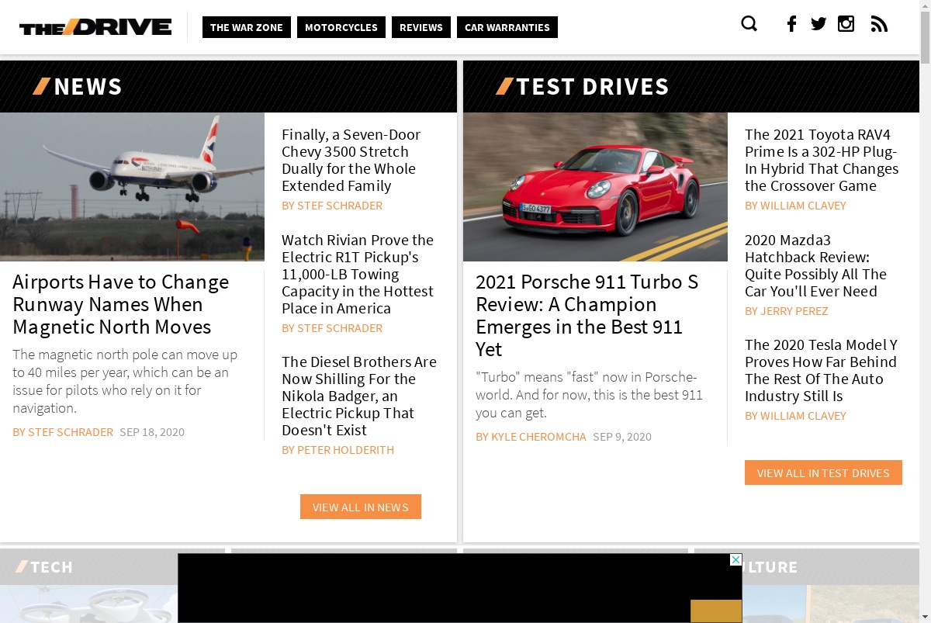Viewport: 931px width, 623px height.
Task: Open the RSS feed icon
Action: 879,24
